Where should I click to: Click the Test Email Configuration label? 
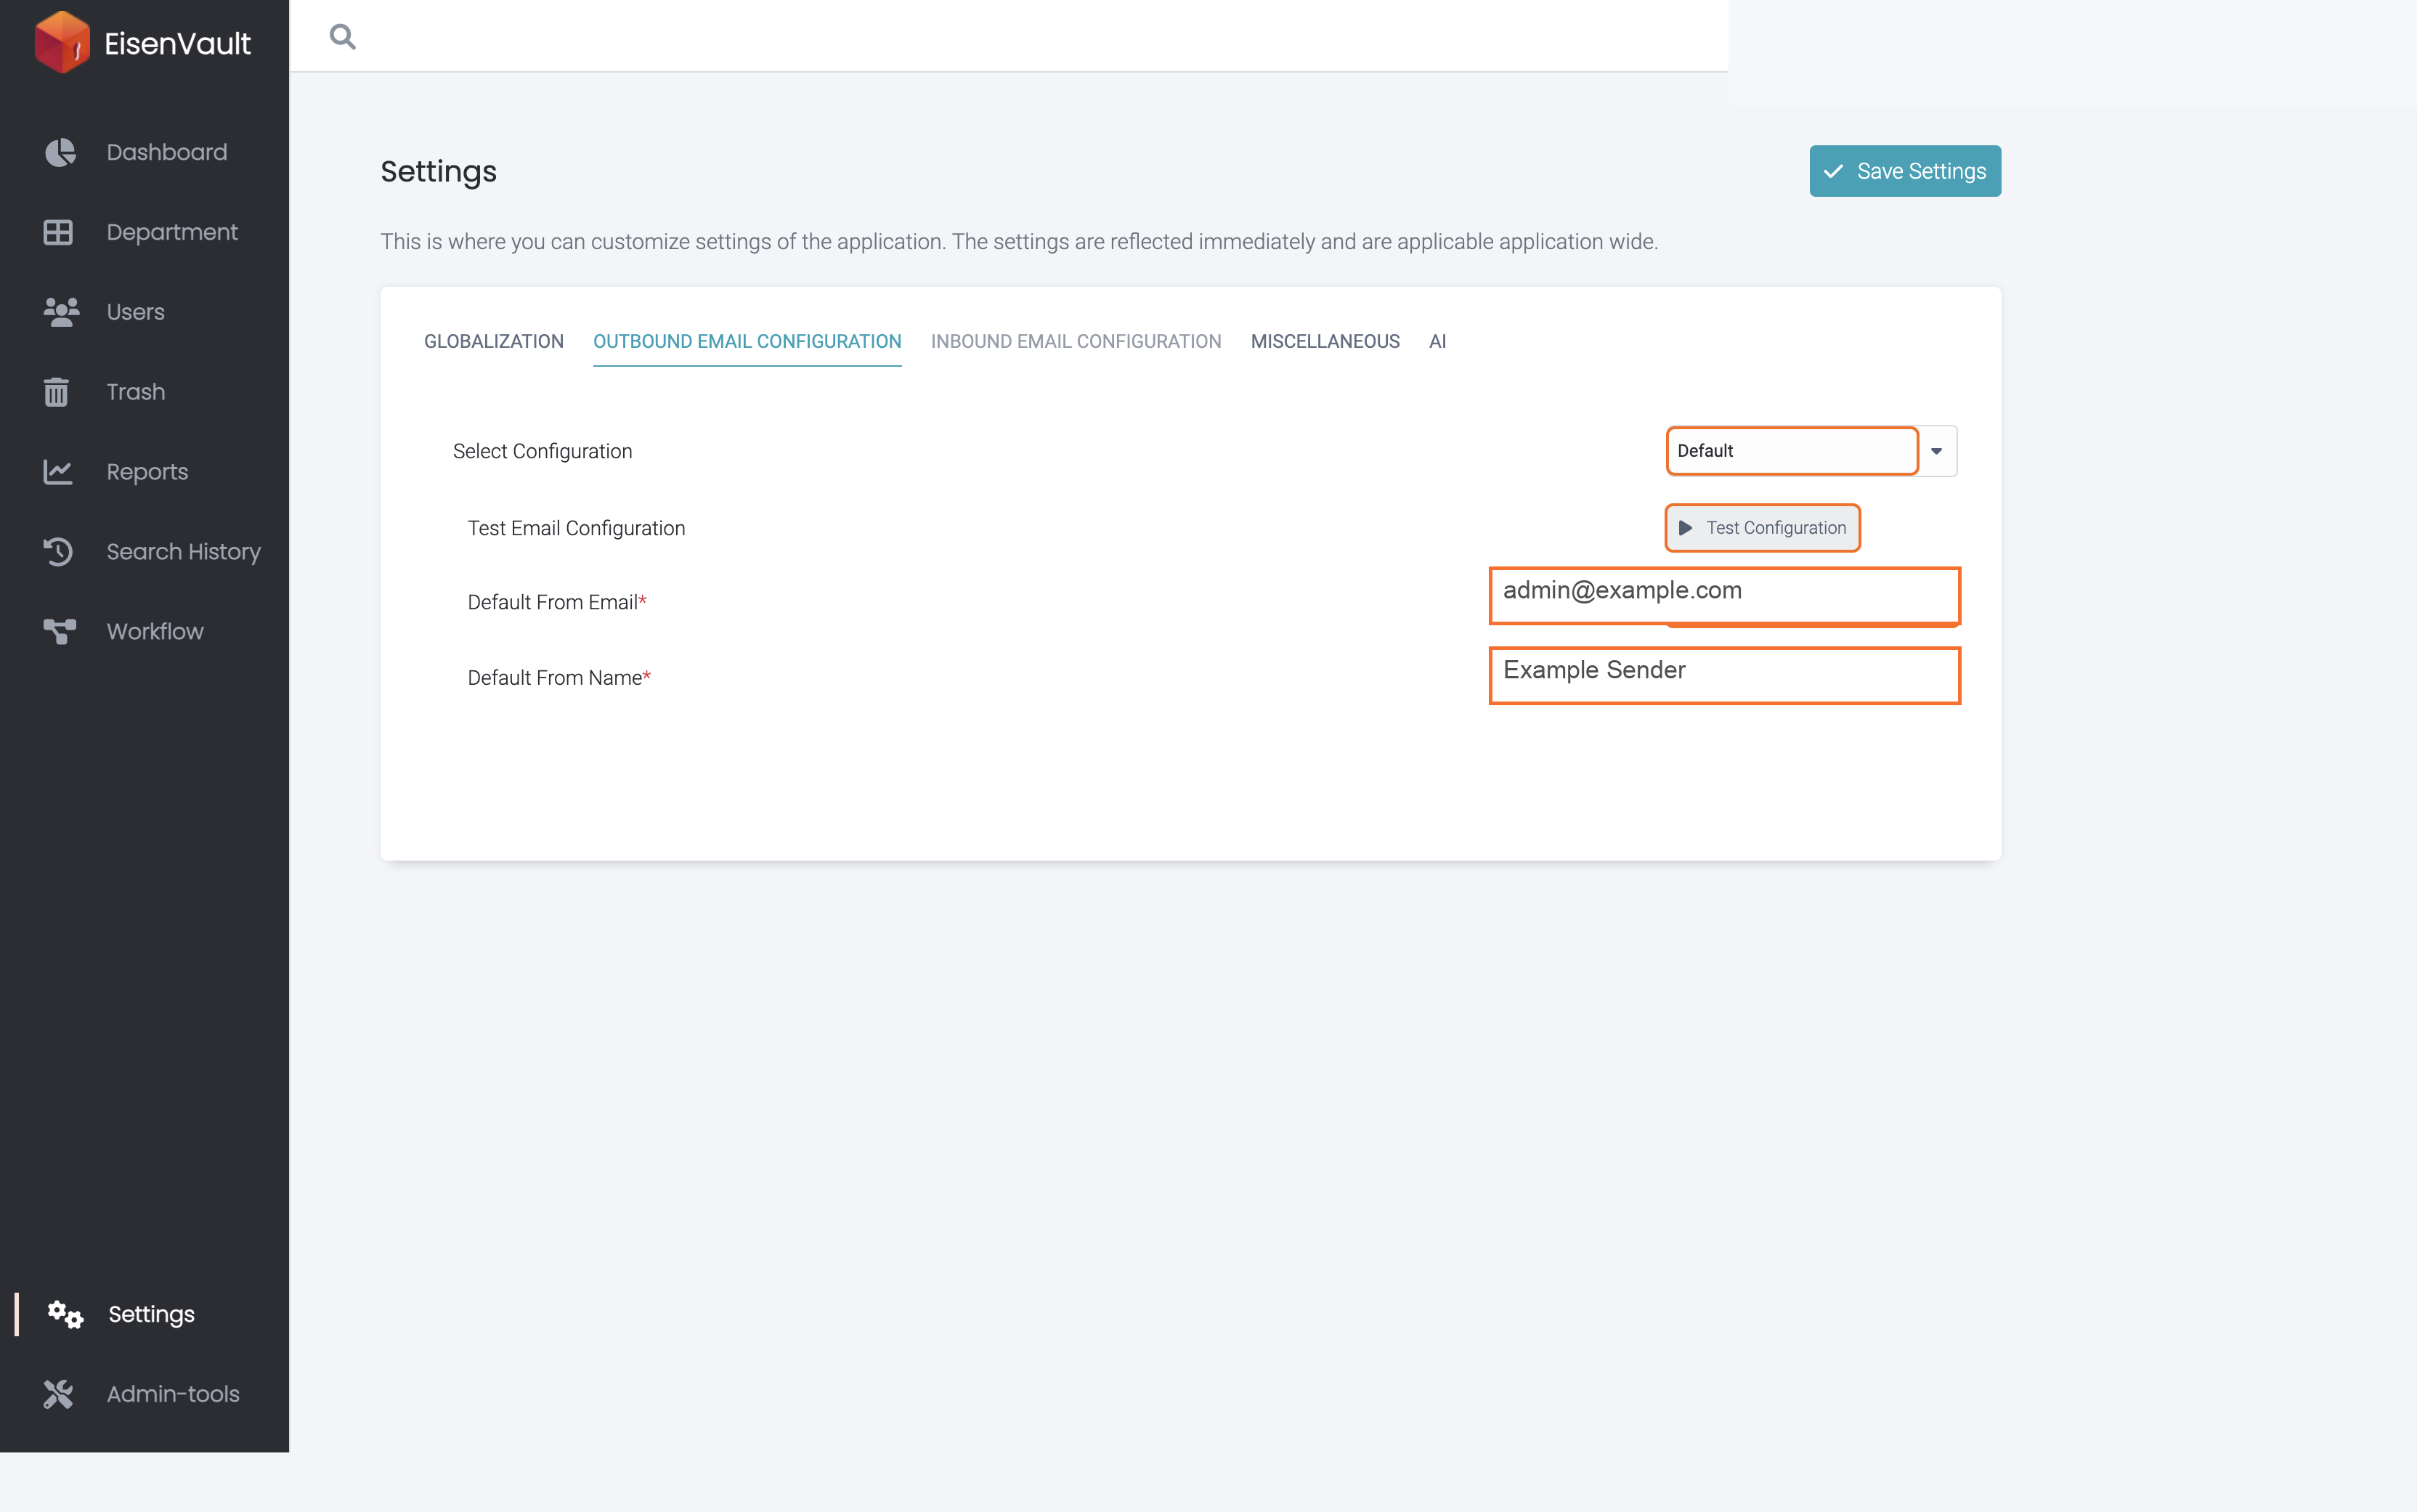pyautogui.click(x=576, y=528)
